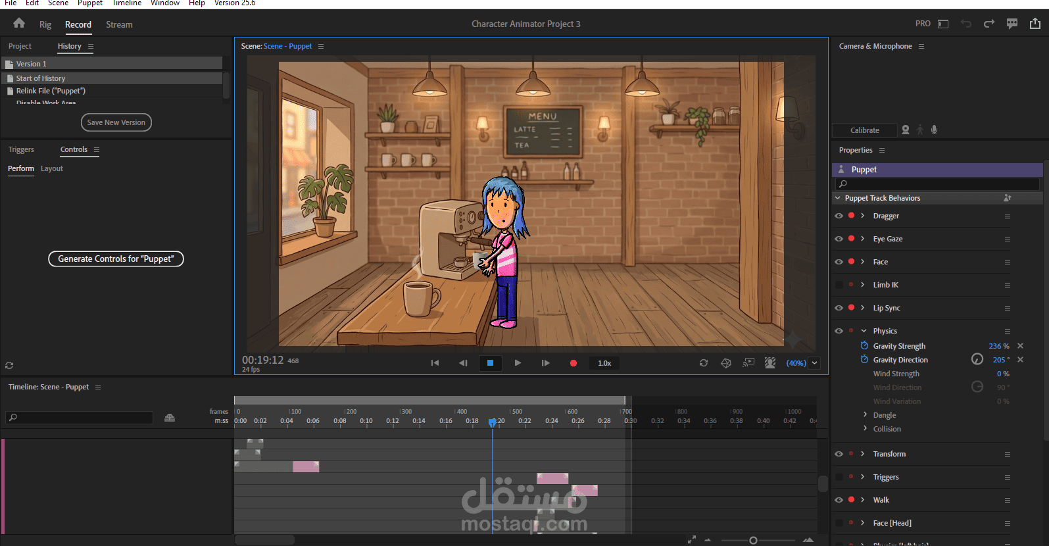Open the share/export icon at top right
This screenshot has height=546, width=1049.
coord(1035,24)
